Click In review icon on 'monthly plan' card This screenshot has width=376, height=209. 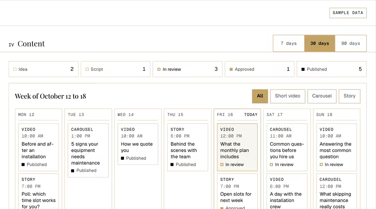[222, 165]
